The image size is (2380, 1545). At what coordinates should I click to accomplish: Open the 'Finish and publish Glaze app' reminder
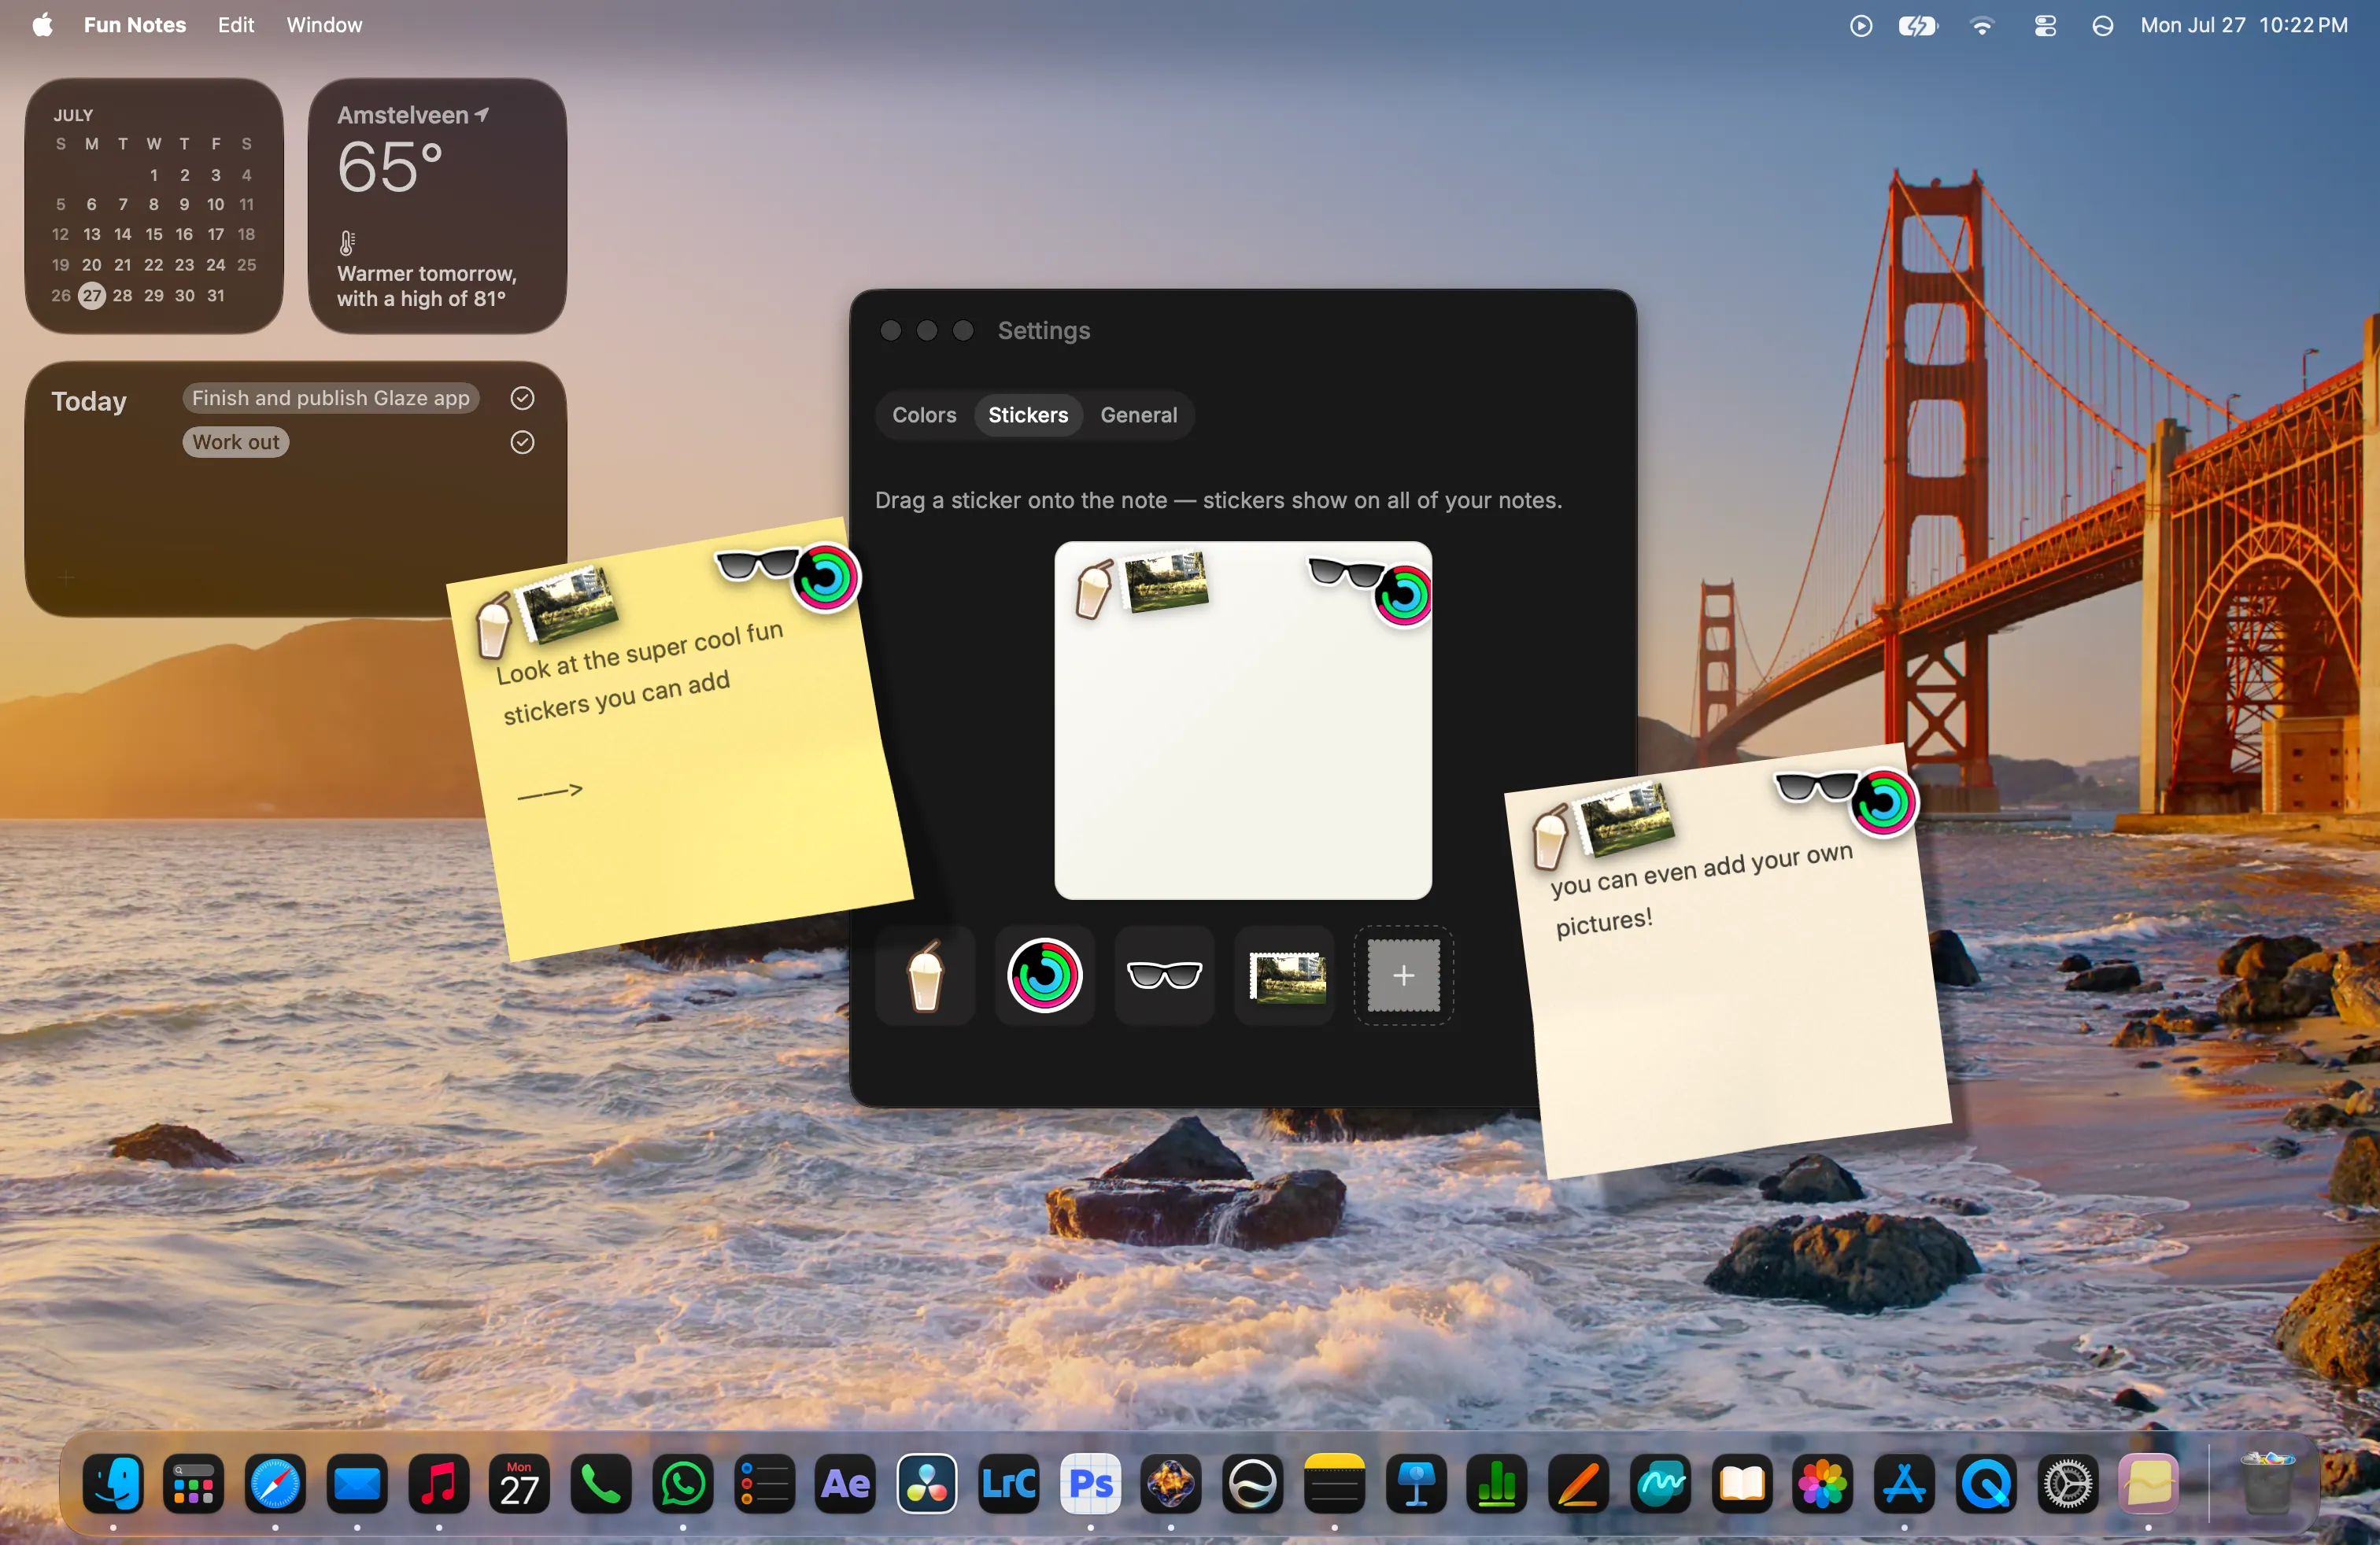[x=331, y=398]
